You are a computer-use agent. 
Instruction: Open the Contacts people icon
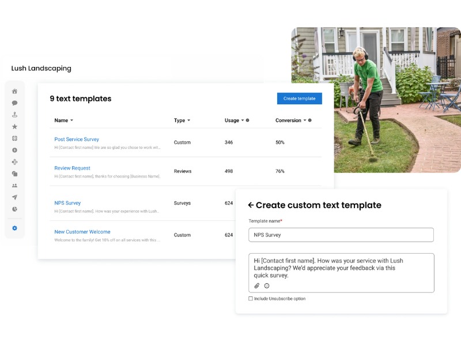coord(14,185)
